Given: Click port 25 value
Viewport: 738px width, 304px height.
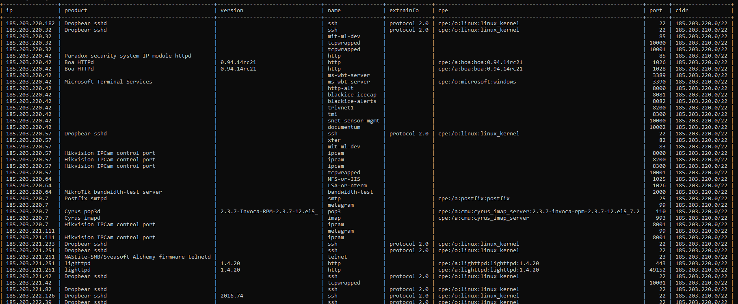Looking at the screenshot, I should point(662,199).
